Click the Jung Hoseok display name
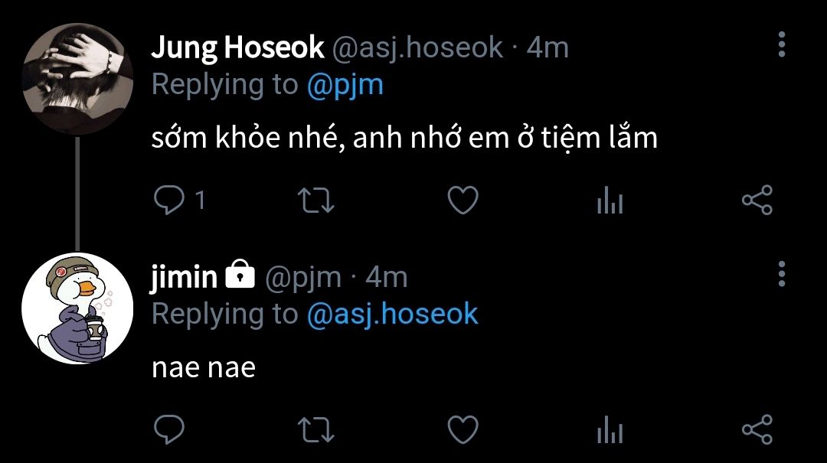Screen dimensions: 827x463 [x=237, y=48]
